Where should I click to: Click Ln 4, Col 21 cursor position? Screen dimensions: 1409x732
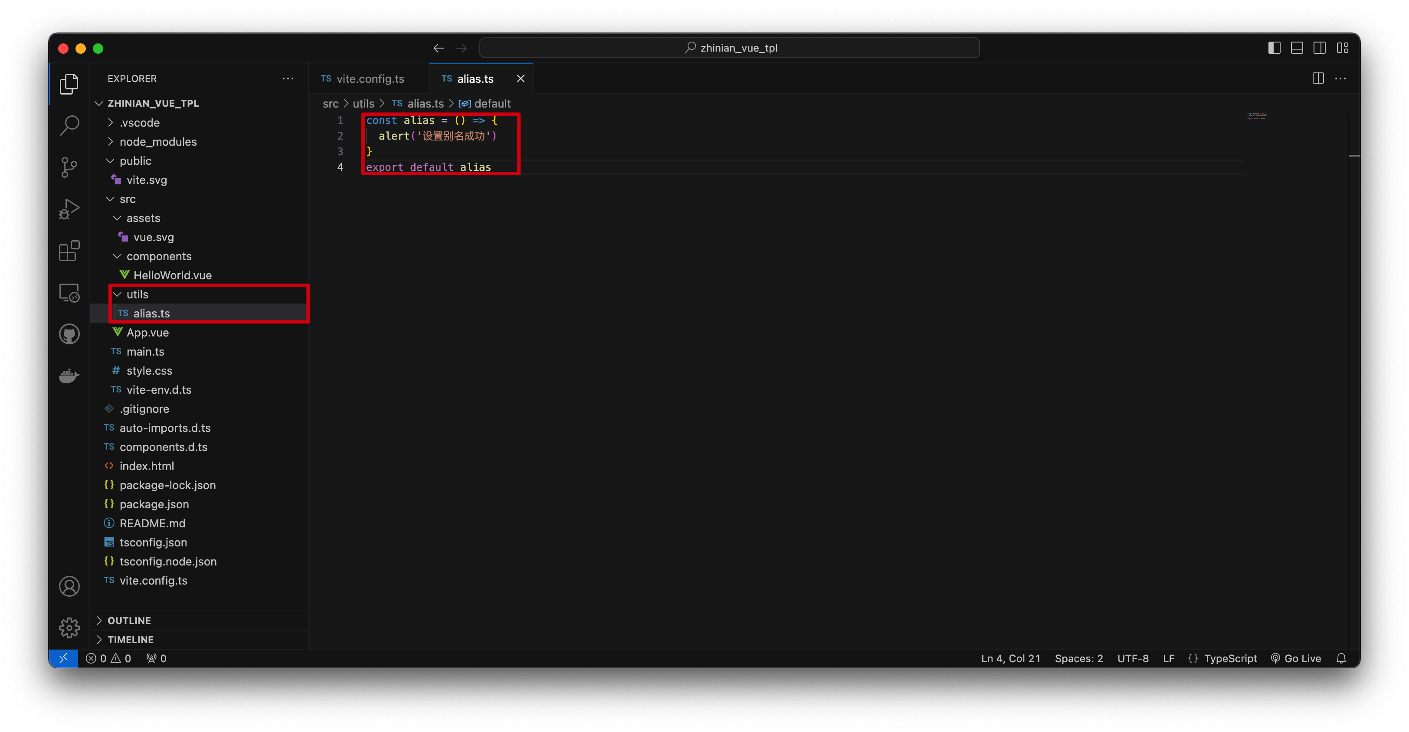pyautogui.click(x=1010, y=658)
